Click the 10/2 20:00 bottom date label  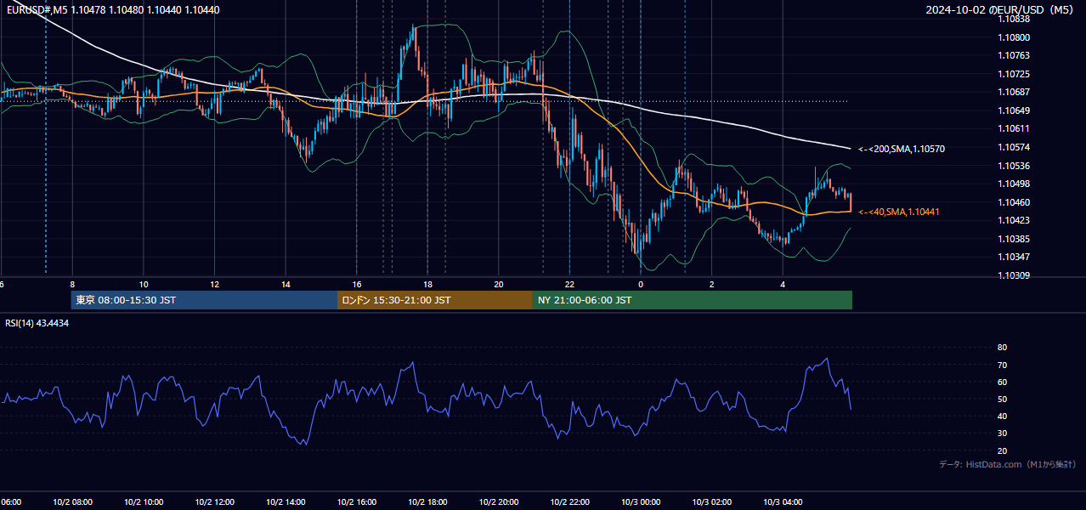pyautogui.click(x=499, y=502)
